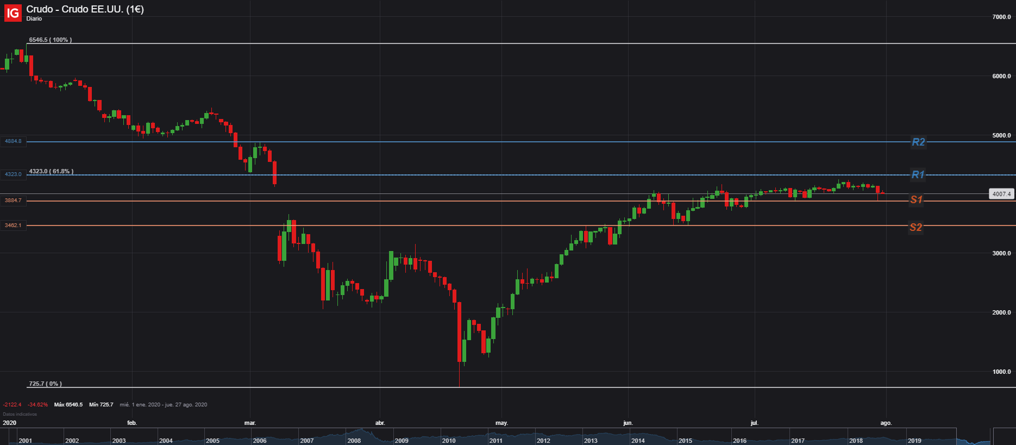1016x445 pixels.
Task: Click the 3884.7 price level tag
Action: (13, 200)
